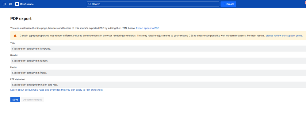Open the app switcher grid icon
The image size is (306, 114).
click(x=10, y=4)
